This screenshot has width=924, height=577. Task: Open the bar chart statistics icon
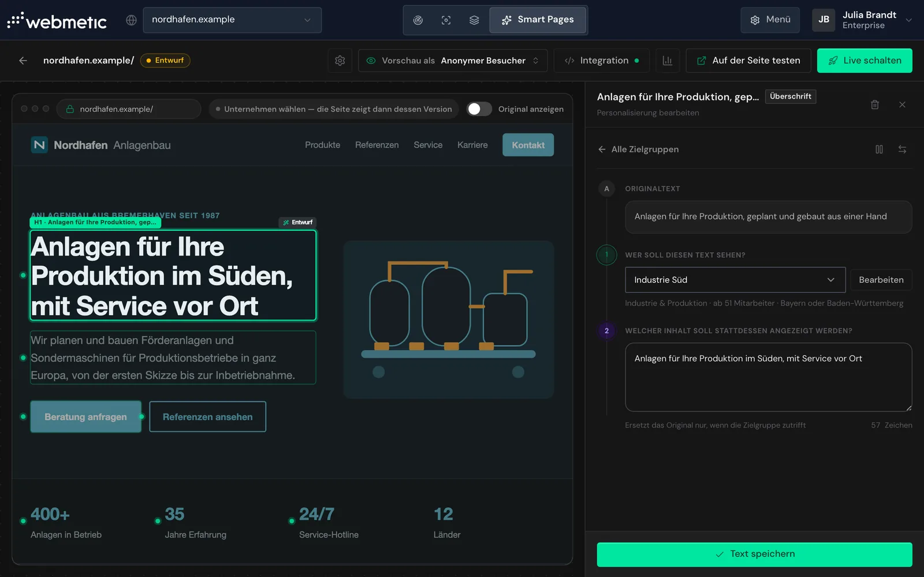668,61
